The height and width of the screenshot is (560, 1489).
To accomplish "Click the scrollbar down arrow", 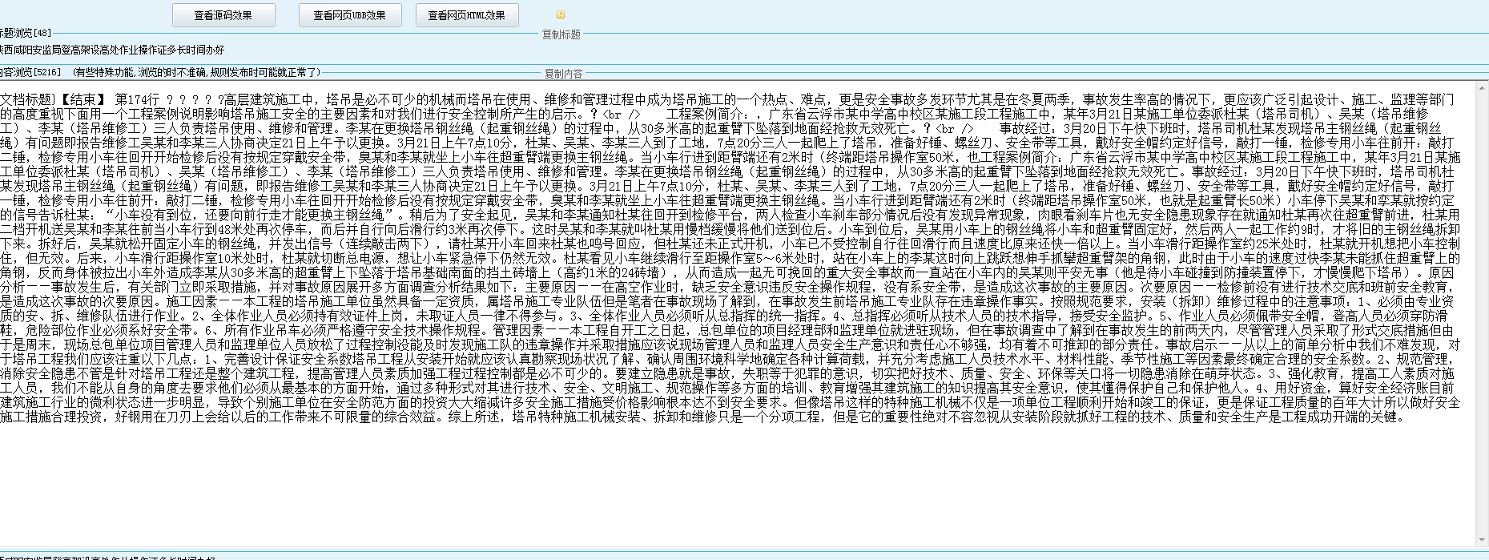I will click(1483, 539).
